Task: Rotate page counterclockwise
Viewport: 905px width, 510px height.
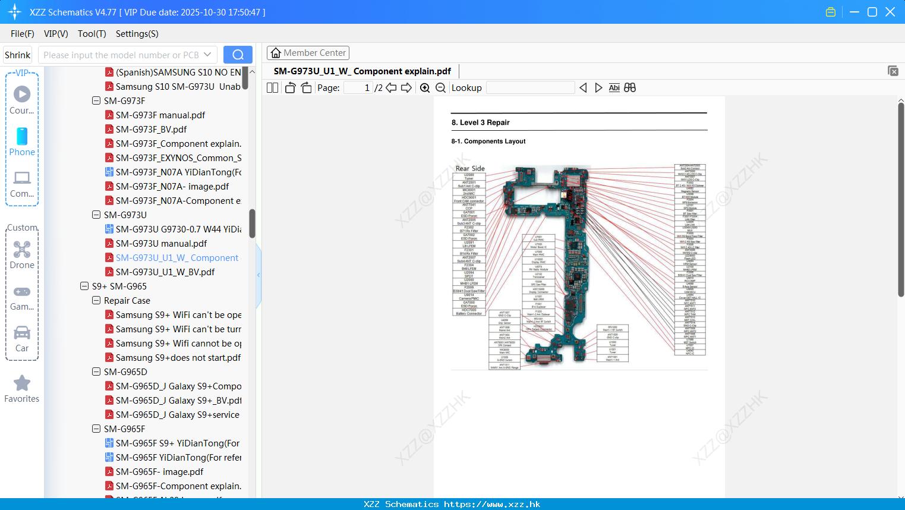Action: [290, 88]
